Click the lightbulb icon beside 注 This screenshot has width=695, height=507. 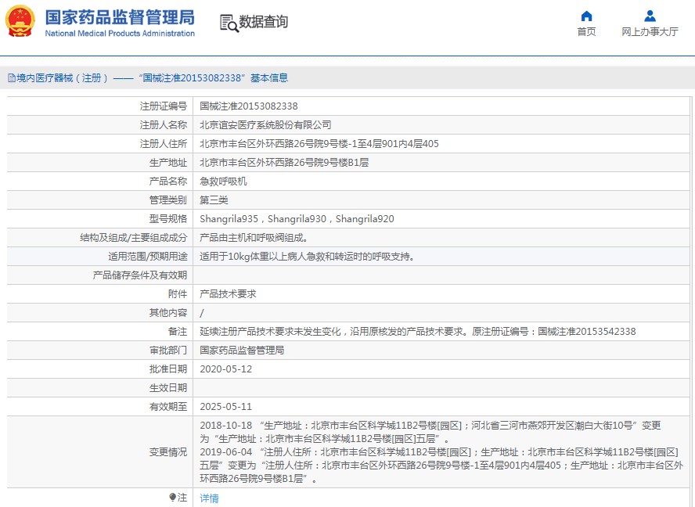pyautogui.click(x=173, y=498)
